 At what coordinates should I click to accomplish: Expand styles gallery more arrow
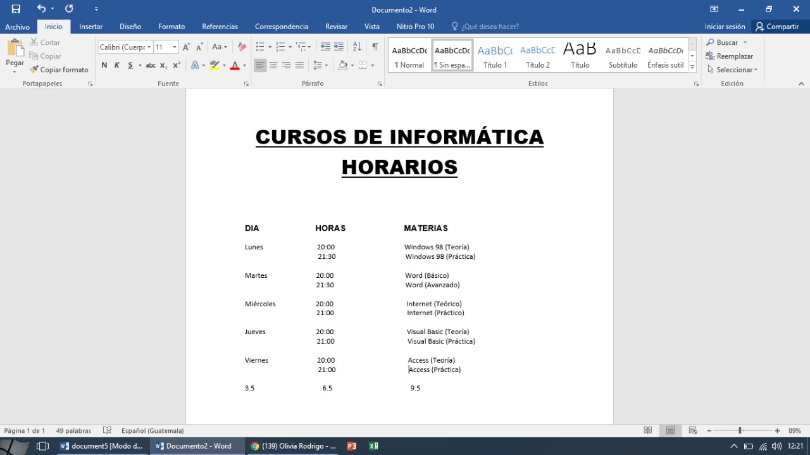click(x=692, y=67)
